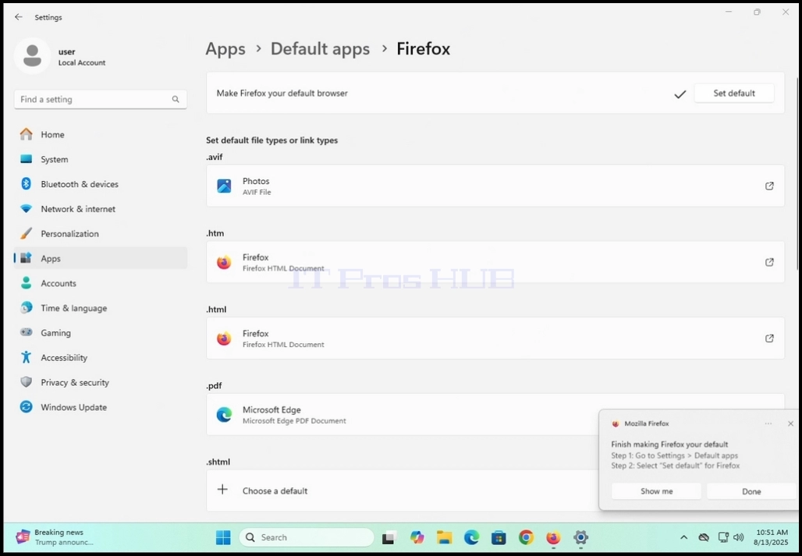Click the taskbar Search box
Image resolution: width=802 pixels, height=556 pixels.
click(x=307, y=537)
